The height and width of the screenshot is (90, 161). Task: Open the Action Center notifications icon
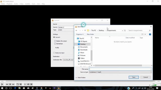click(157, 88)
